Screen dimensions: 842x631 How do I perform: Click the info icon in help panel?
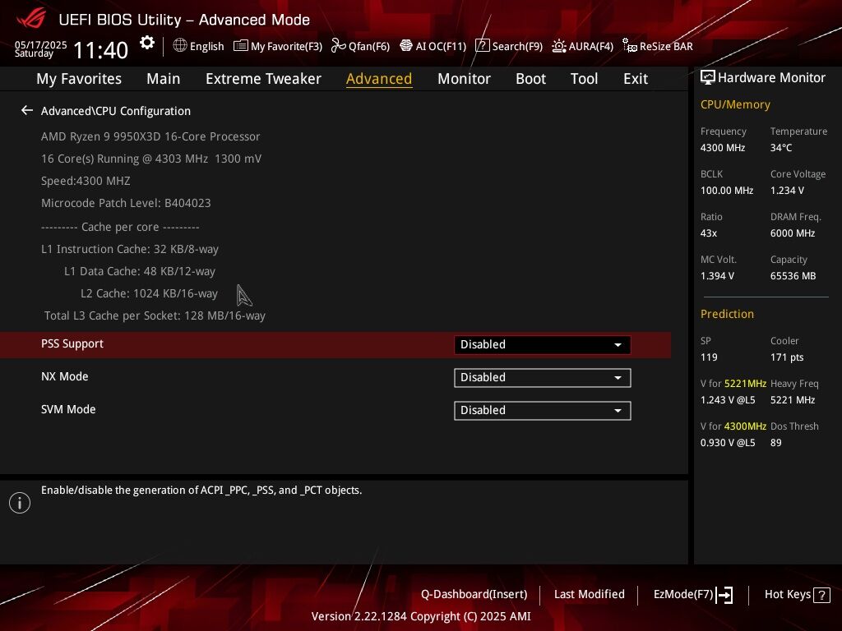pyautogui.click(x=20, y=503)
